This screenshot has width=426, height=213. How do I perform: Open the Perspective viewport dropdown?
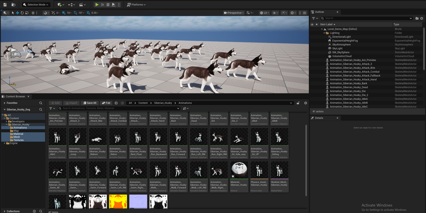234,13
